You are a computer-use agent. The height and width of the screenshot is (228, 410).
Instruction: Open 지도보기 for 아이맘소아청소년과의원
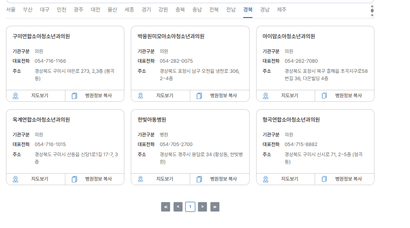tap(286, 96)
